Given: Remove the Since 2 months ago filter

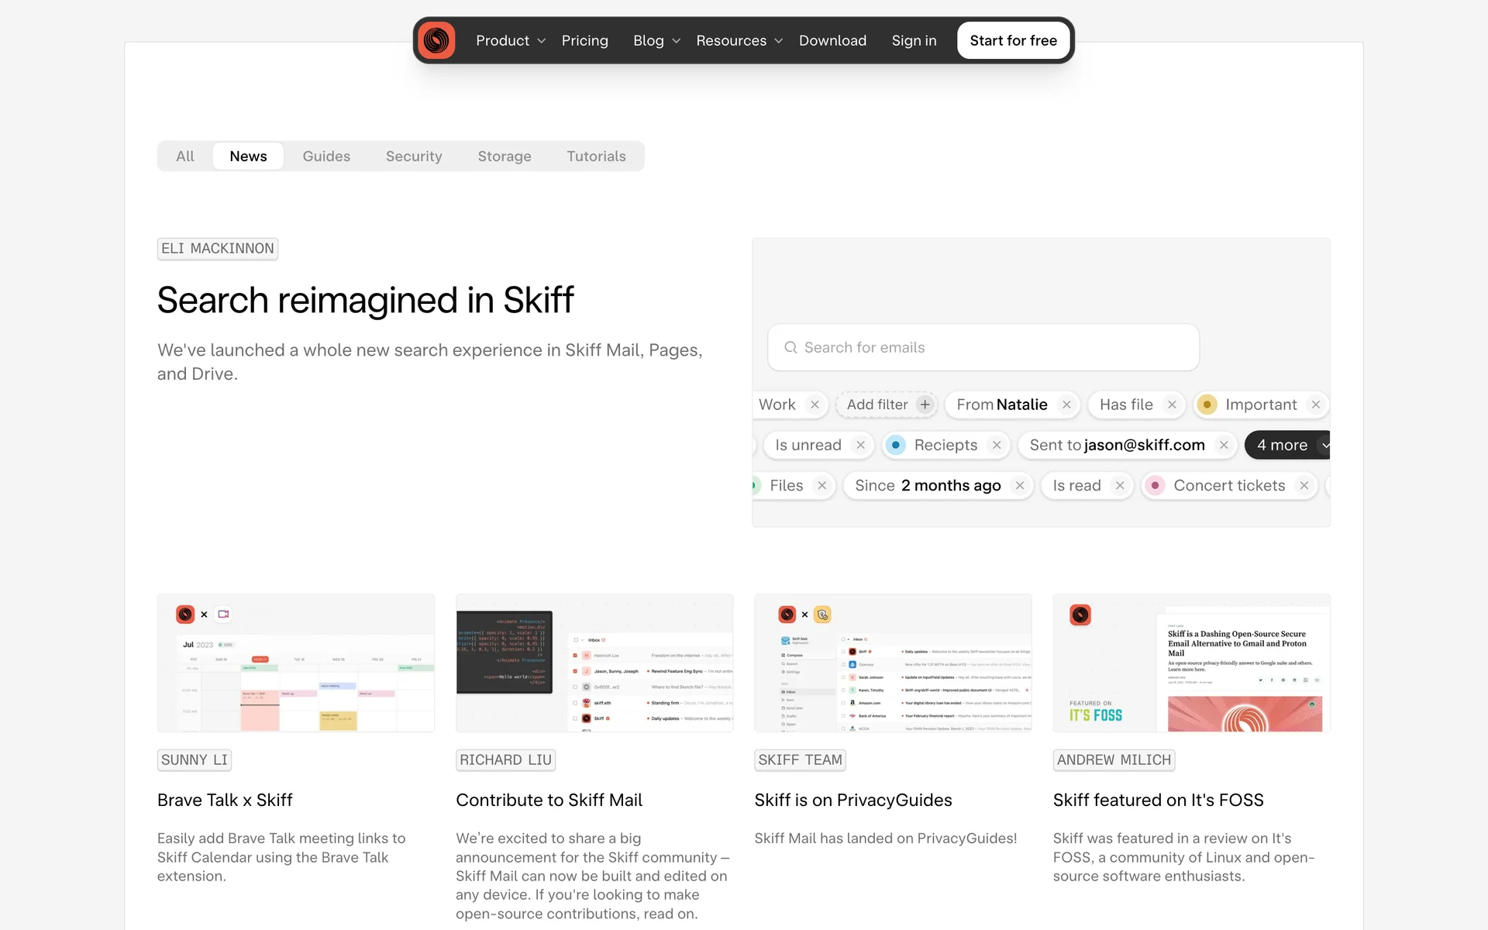Looking at the screenshot, I should coord(1020,485).
